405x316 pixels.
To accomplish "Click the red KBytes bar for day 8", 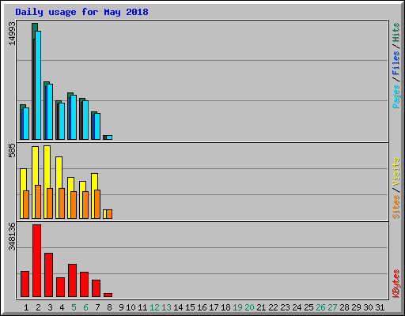I will pyautogui.click(x=108, y=295).
